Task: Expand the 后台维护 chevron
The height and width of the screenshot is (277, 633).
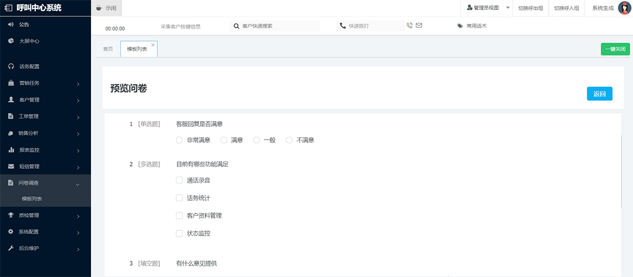Action: tap(78, 250)
